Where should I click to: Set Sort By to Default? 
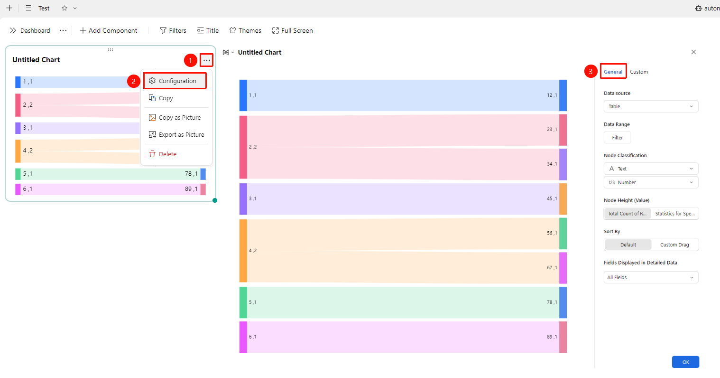[628, 245]
